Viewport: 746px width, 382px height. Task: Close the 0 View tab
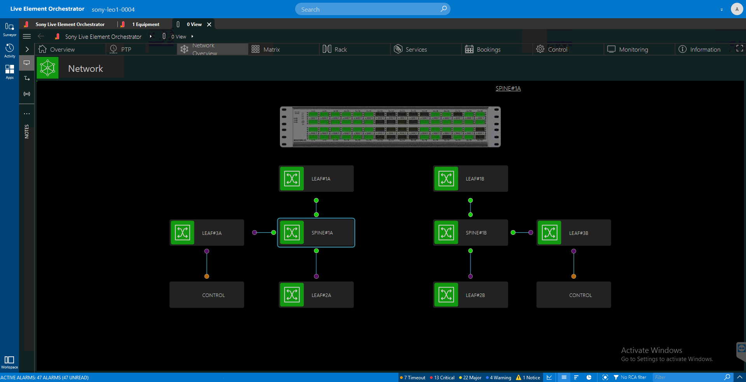(209, 24)
